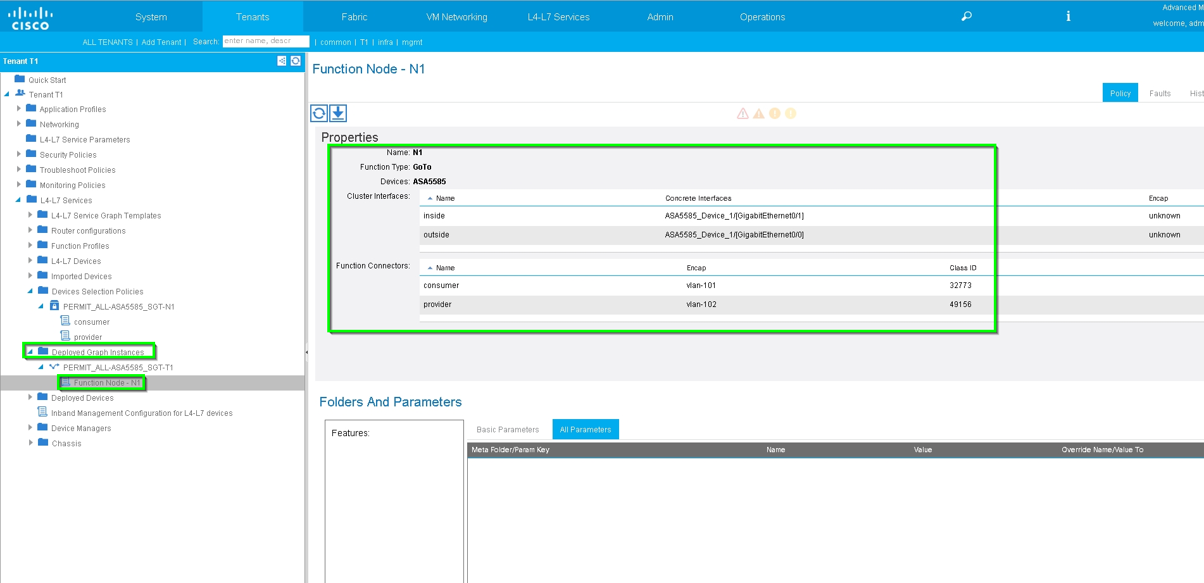Select the inside cluster interface row name
Viewport: 1204px width, 583px height.
(434, 216)
